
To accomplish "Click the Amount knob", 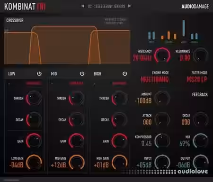I will [162, 98].
